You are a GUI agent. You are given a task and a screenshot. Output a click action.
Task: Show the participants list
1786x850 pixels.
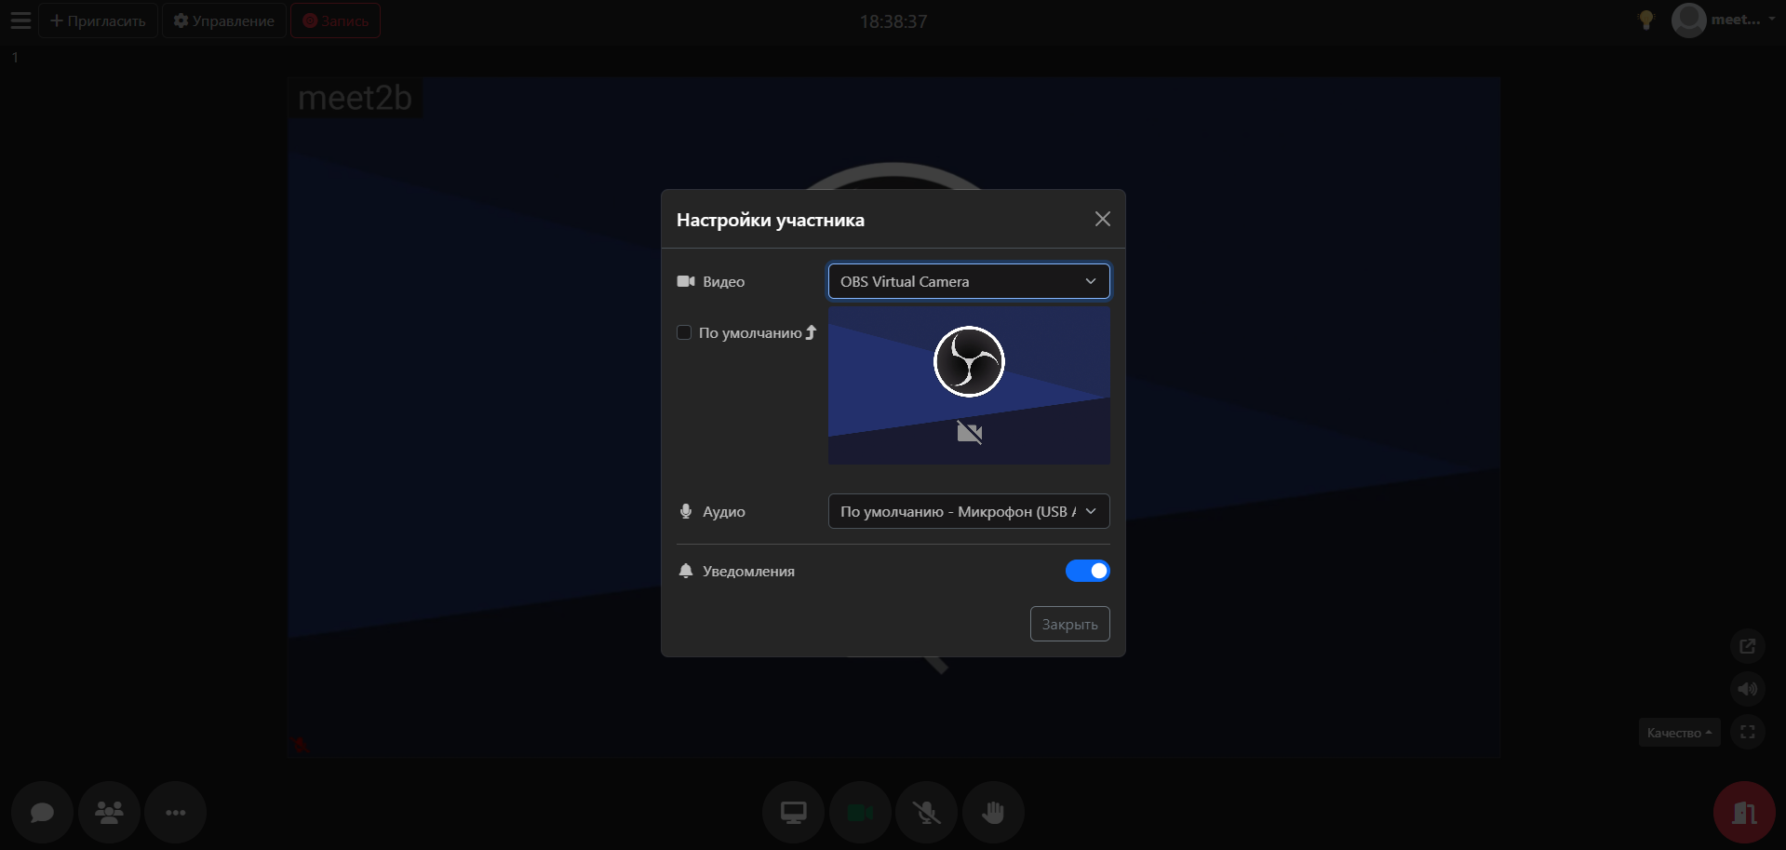pos(109,813)
